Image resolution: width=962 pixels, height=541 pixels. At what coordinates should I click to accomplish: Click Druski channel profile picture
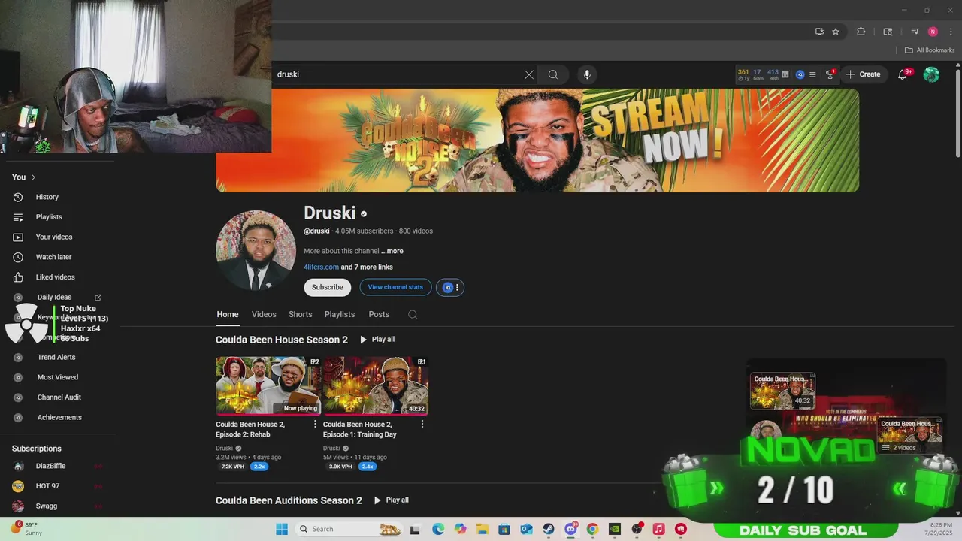[256, 250]
